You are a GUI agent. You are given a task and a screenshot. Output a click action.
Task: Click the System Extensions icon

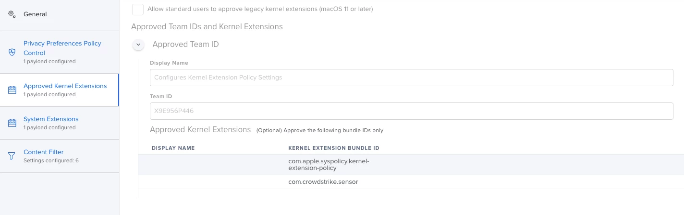(12, 123)
